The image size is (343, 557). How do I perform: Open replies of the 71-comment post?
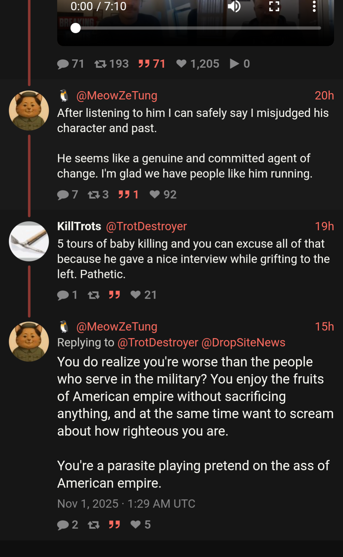[63, 64]
